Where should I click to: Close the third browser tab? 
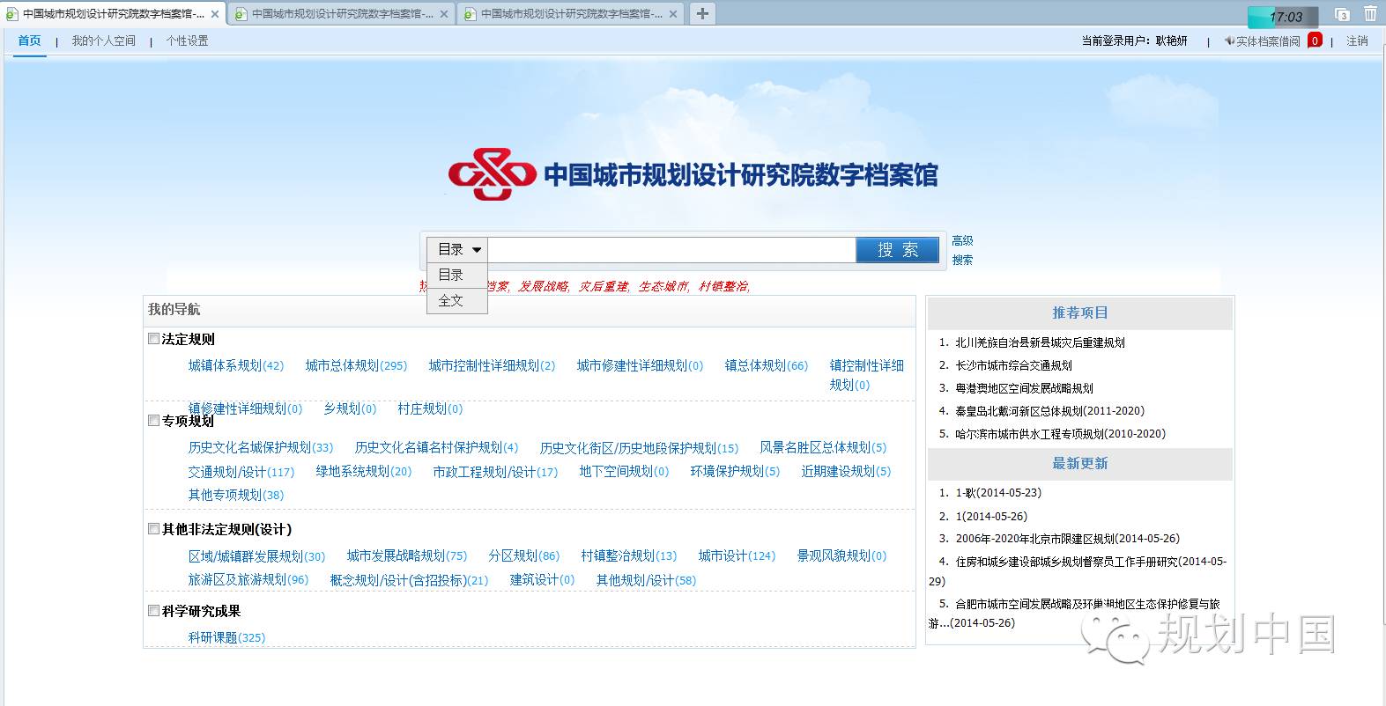click(673, 14)
